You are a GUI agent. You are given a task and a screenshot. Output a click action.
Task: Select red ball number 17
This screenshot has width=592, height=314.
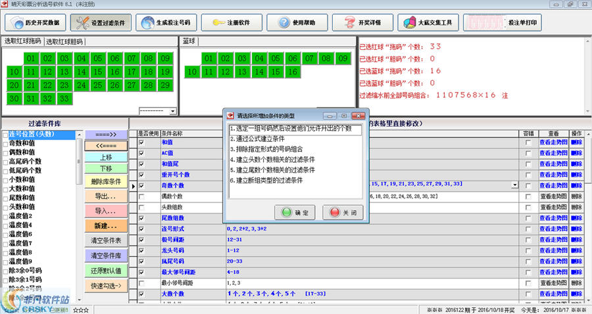pyautogui.click(x=132, y=72)
